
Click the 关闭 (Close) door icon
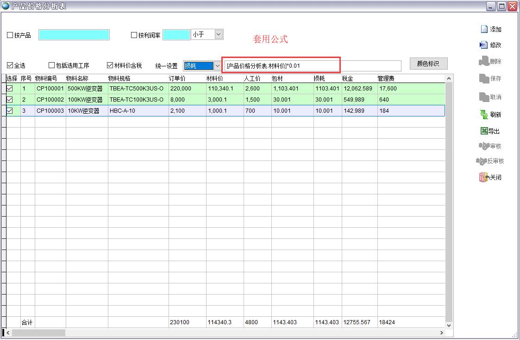click(x=484, y=177)
